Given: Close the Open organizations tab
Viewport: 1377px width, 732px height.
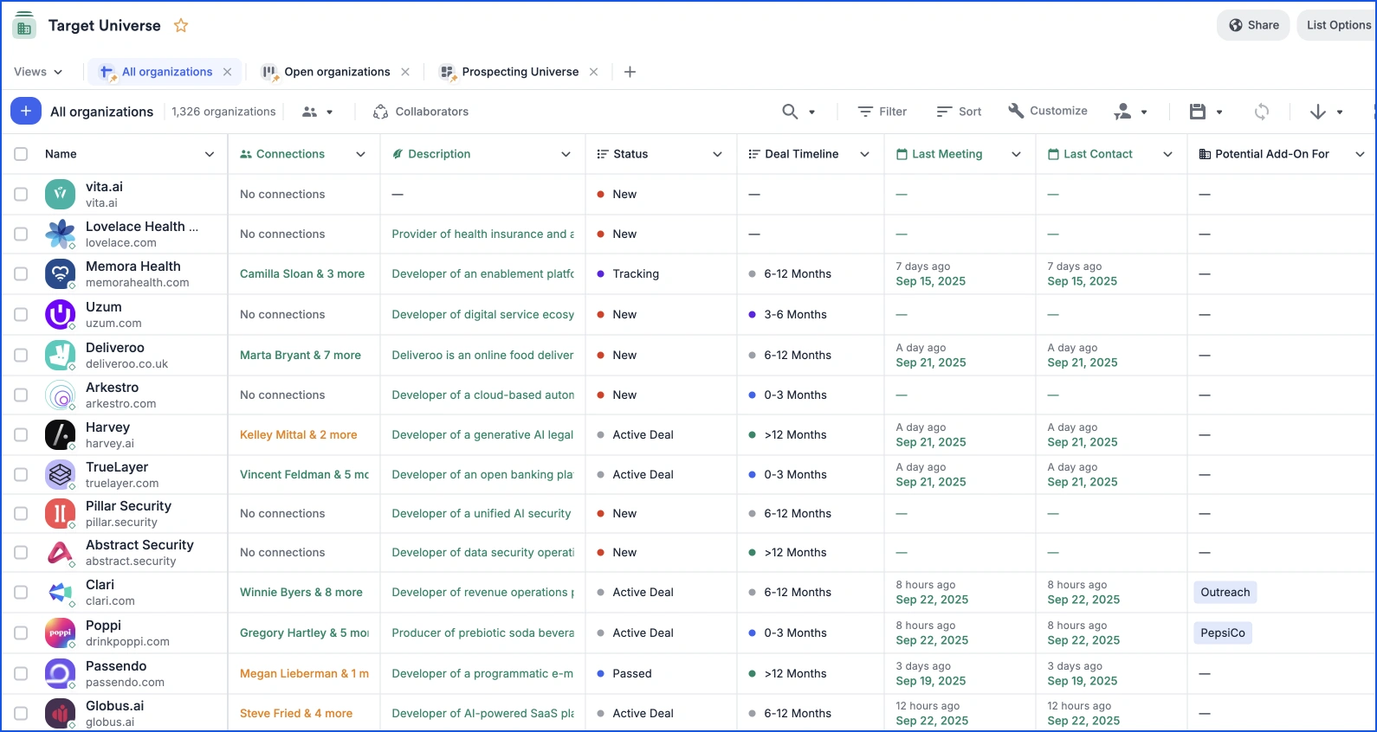Looking at the screenshot, I should coord(405,72).
